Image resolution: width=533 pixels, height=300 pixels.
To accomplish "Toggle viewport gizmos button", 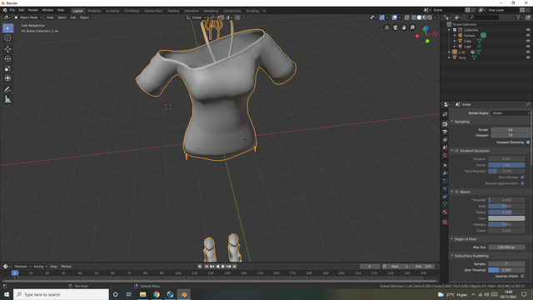I will pyautogui.click(x=381, y=17).
